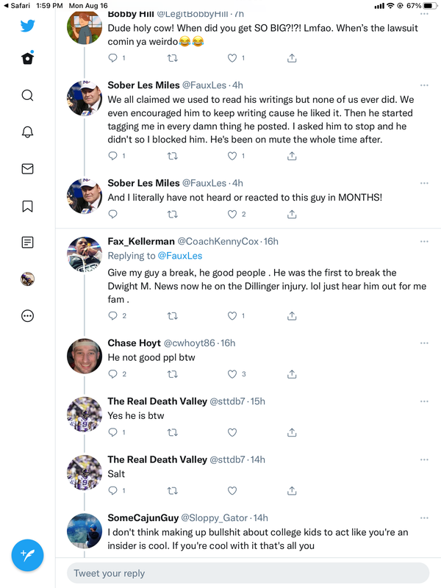
Task: Open the @FauxLes reply mention link
Action: click(179, 256)
